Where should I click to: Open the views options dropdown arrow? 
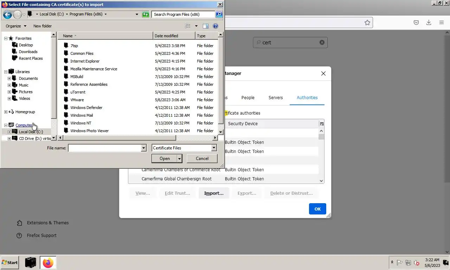(196, 26)
